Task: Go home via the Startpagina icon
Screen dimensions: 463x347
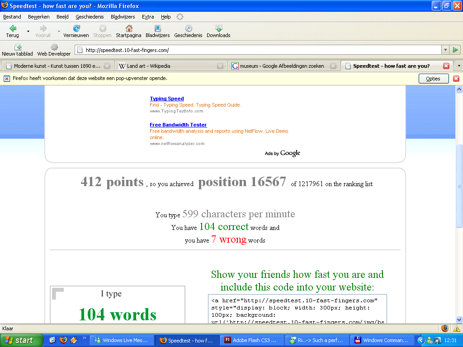Action: click(128, 28)
